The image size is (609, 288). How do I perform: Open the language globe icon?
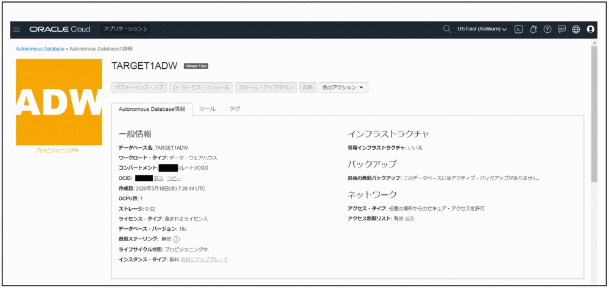pos(576,29)
